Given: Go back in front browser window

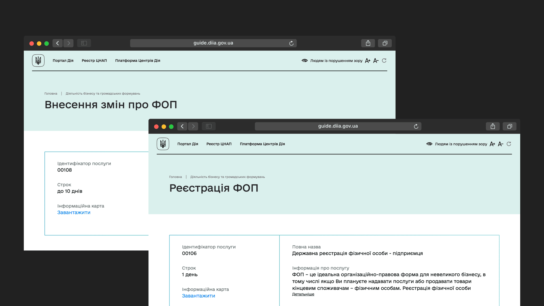Looking at the screenshot, I should (x=182, y=126).
